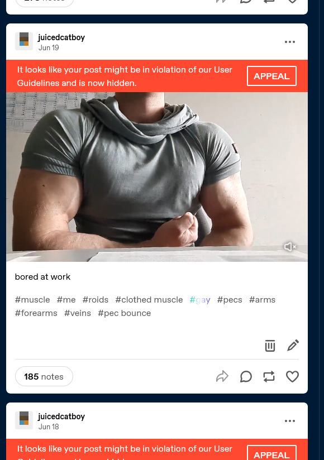Open the #pec bounce tag
324x460 pixels.
[125, 313]
